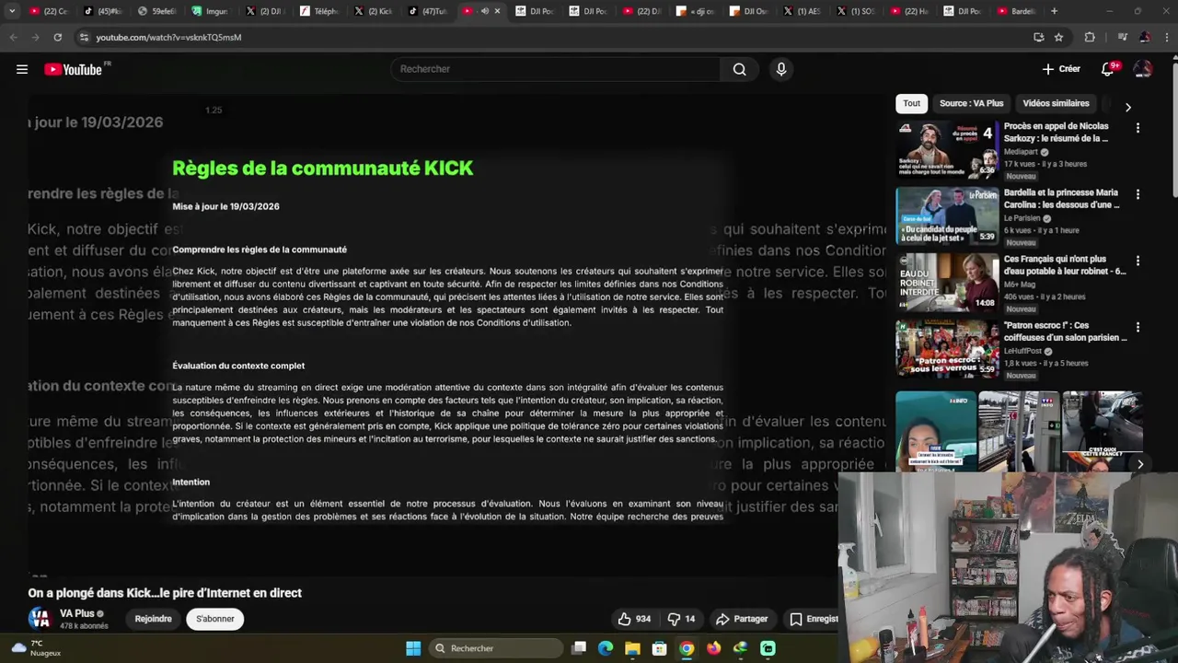Bookmark this page with the star
The image size is (1178, 663).
1058,37
